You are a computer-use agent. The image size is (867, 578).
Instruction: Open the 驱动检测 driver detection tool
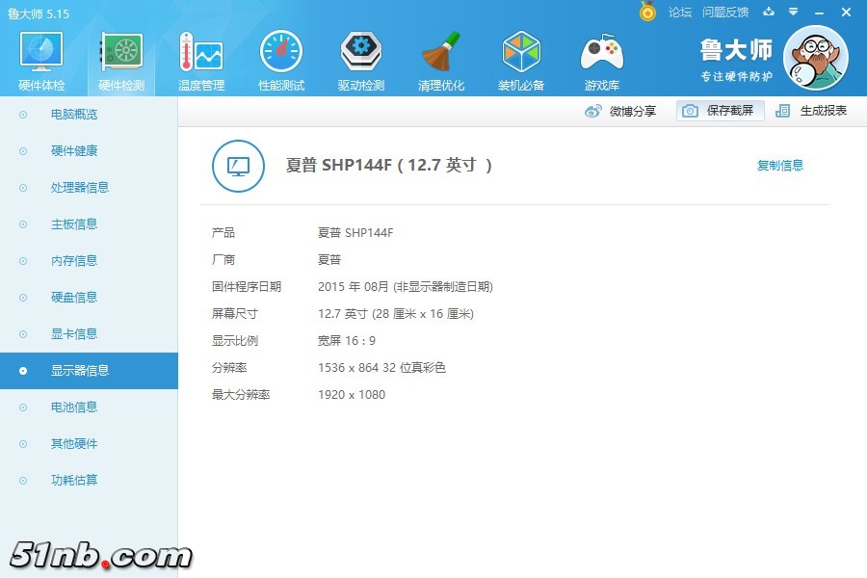(x=360, y=58)
